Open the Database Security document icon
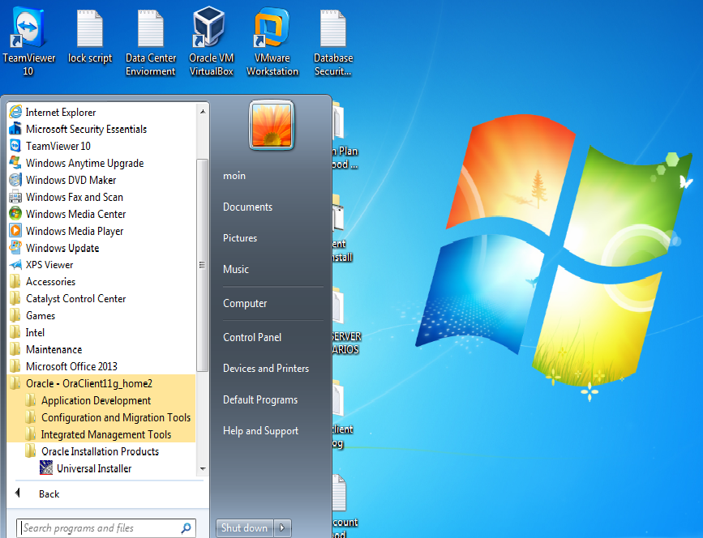The width and height of the screenshot is (703, 538). [x=332, y=32]
